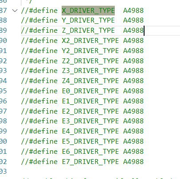Click A4988 value on the E7_DRIVER_TYPE line
The height and width of the screenshot is (179, 180).
(133, 162)
